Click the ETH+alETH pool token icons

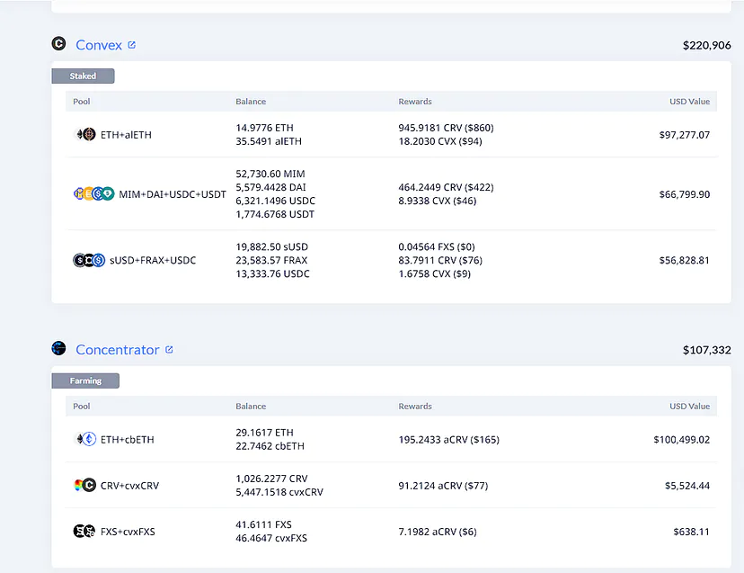pyautogui.click(x=84, y=135)
